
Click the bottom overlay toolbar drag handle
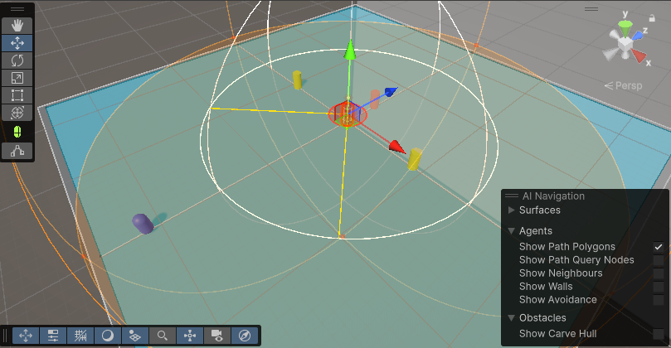click(5, 336)
